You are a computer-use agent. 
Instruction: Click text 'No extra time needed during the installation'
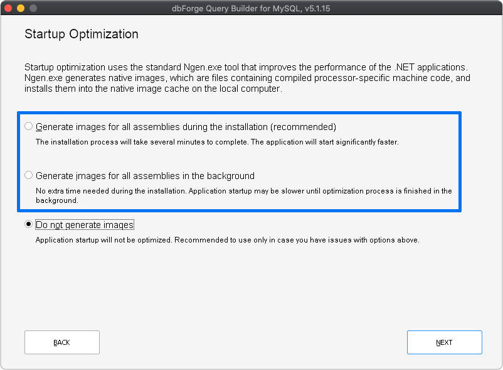click(110, 191)
